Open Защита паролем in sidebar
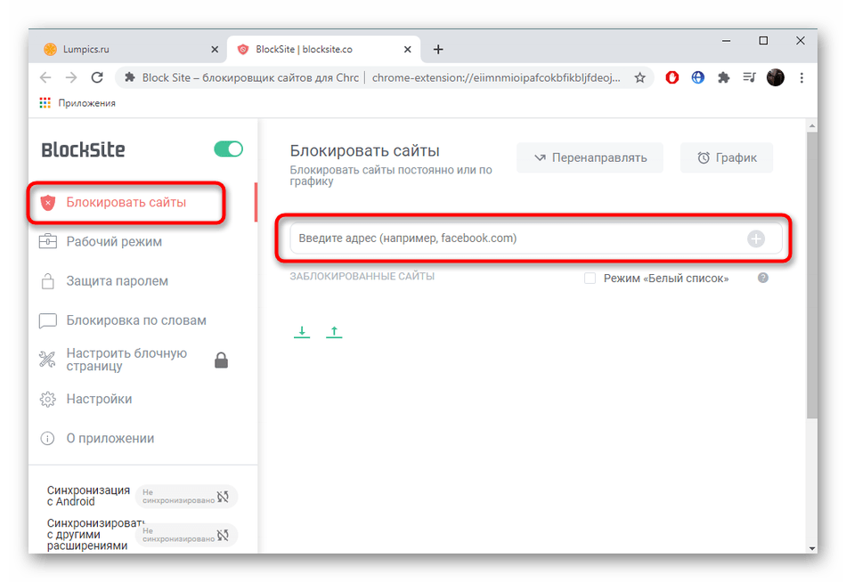This screenshot has width=846, height=582. pos(117,281)
